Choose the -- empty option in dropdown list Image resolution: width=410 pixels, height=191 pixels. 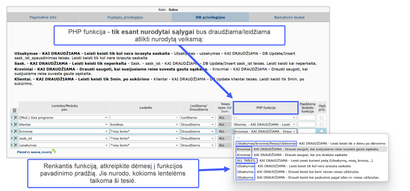311,138
